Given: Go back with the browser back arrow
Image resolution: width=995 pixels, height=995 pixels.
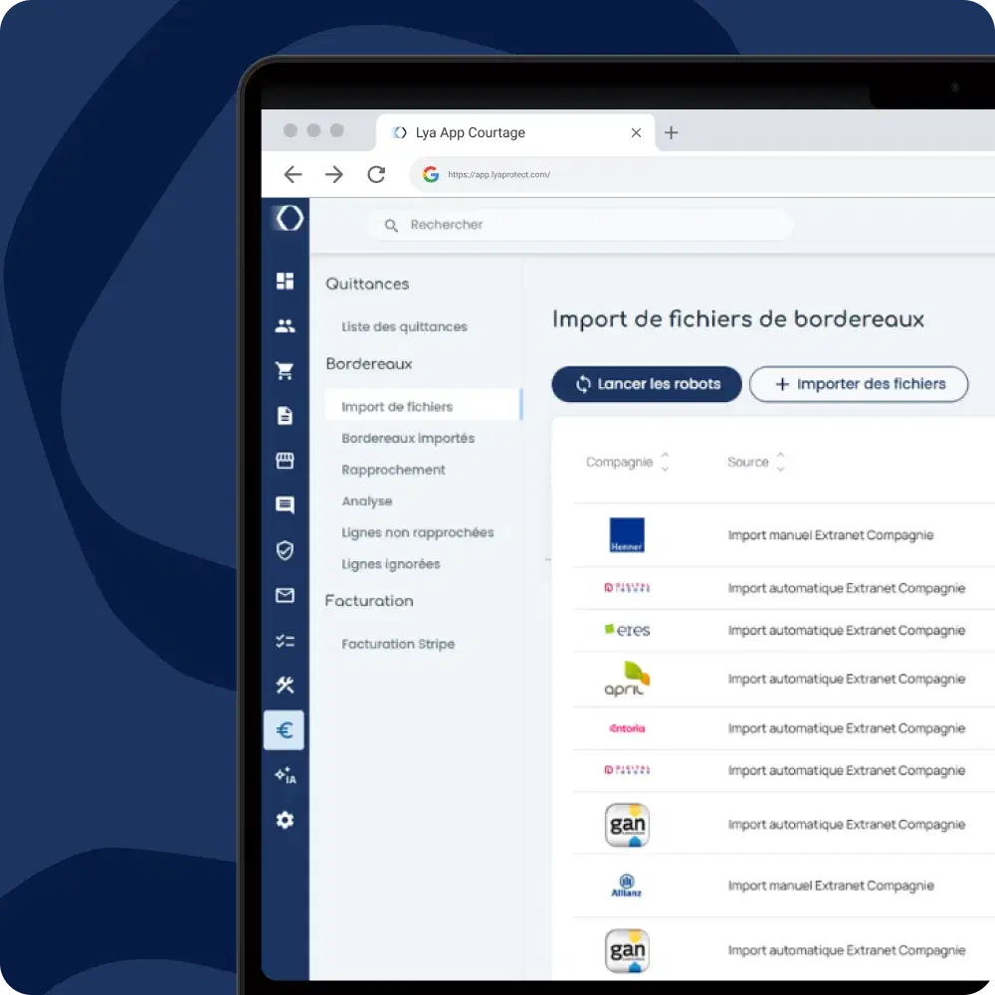Looking at the screenshot, I should point(293,174).
